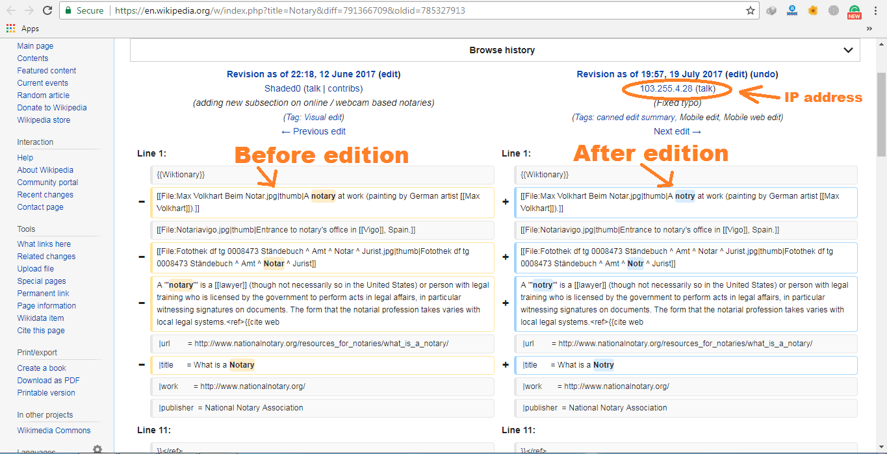Click the orange sunflower extension icon

(813, 10)
